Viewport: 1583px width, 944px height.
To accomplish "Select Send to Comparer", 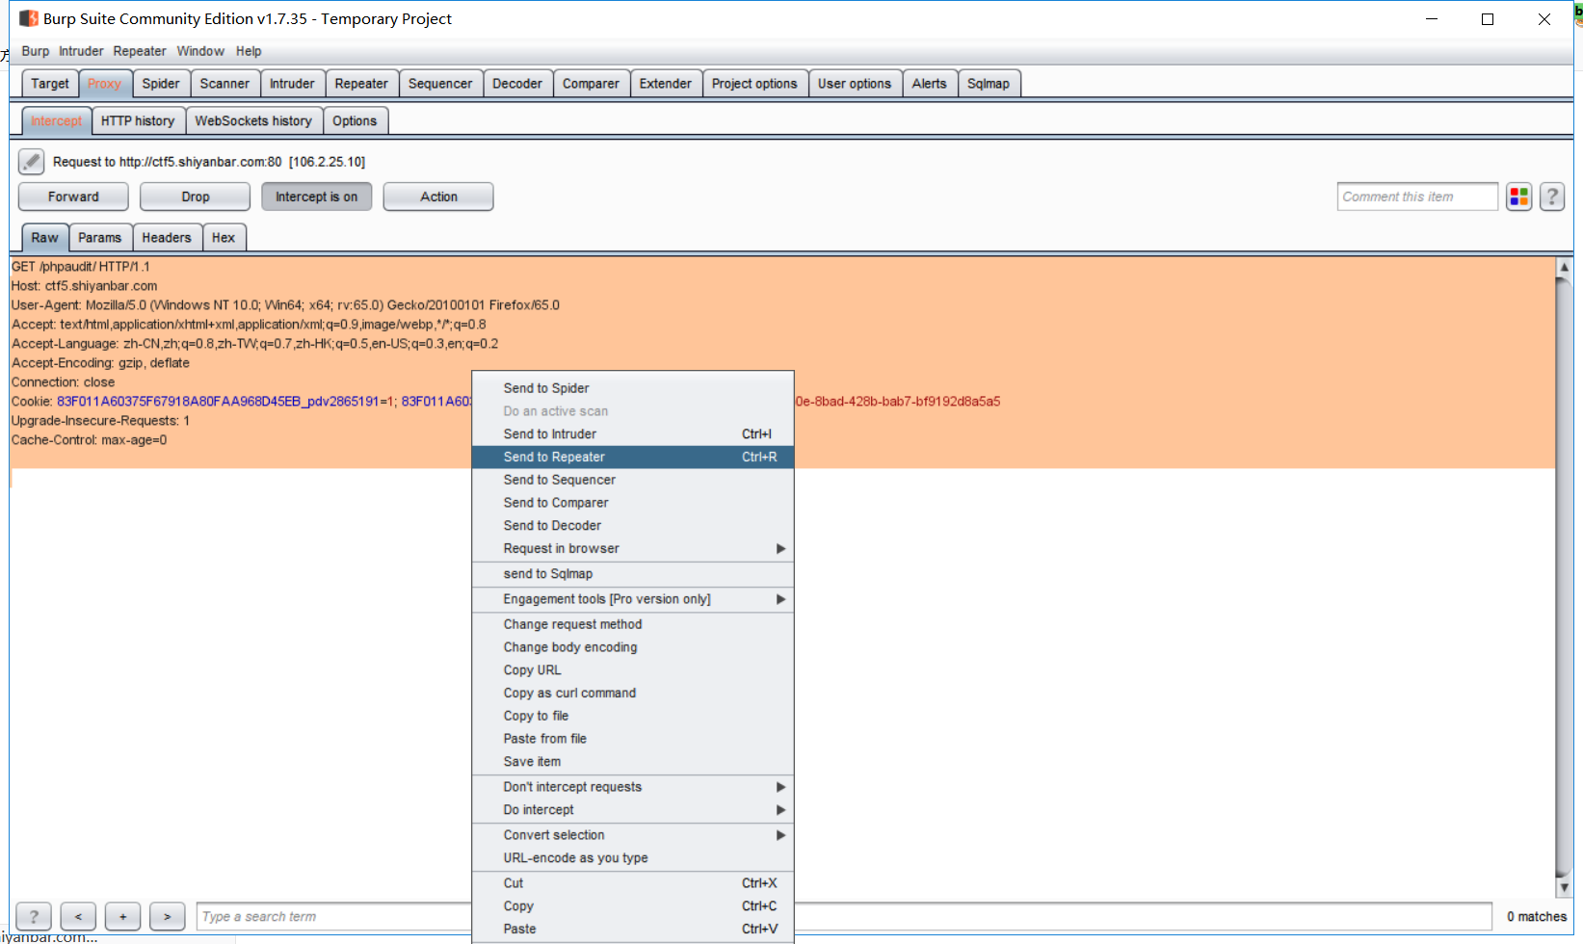I will click(x=633, y=503).
